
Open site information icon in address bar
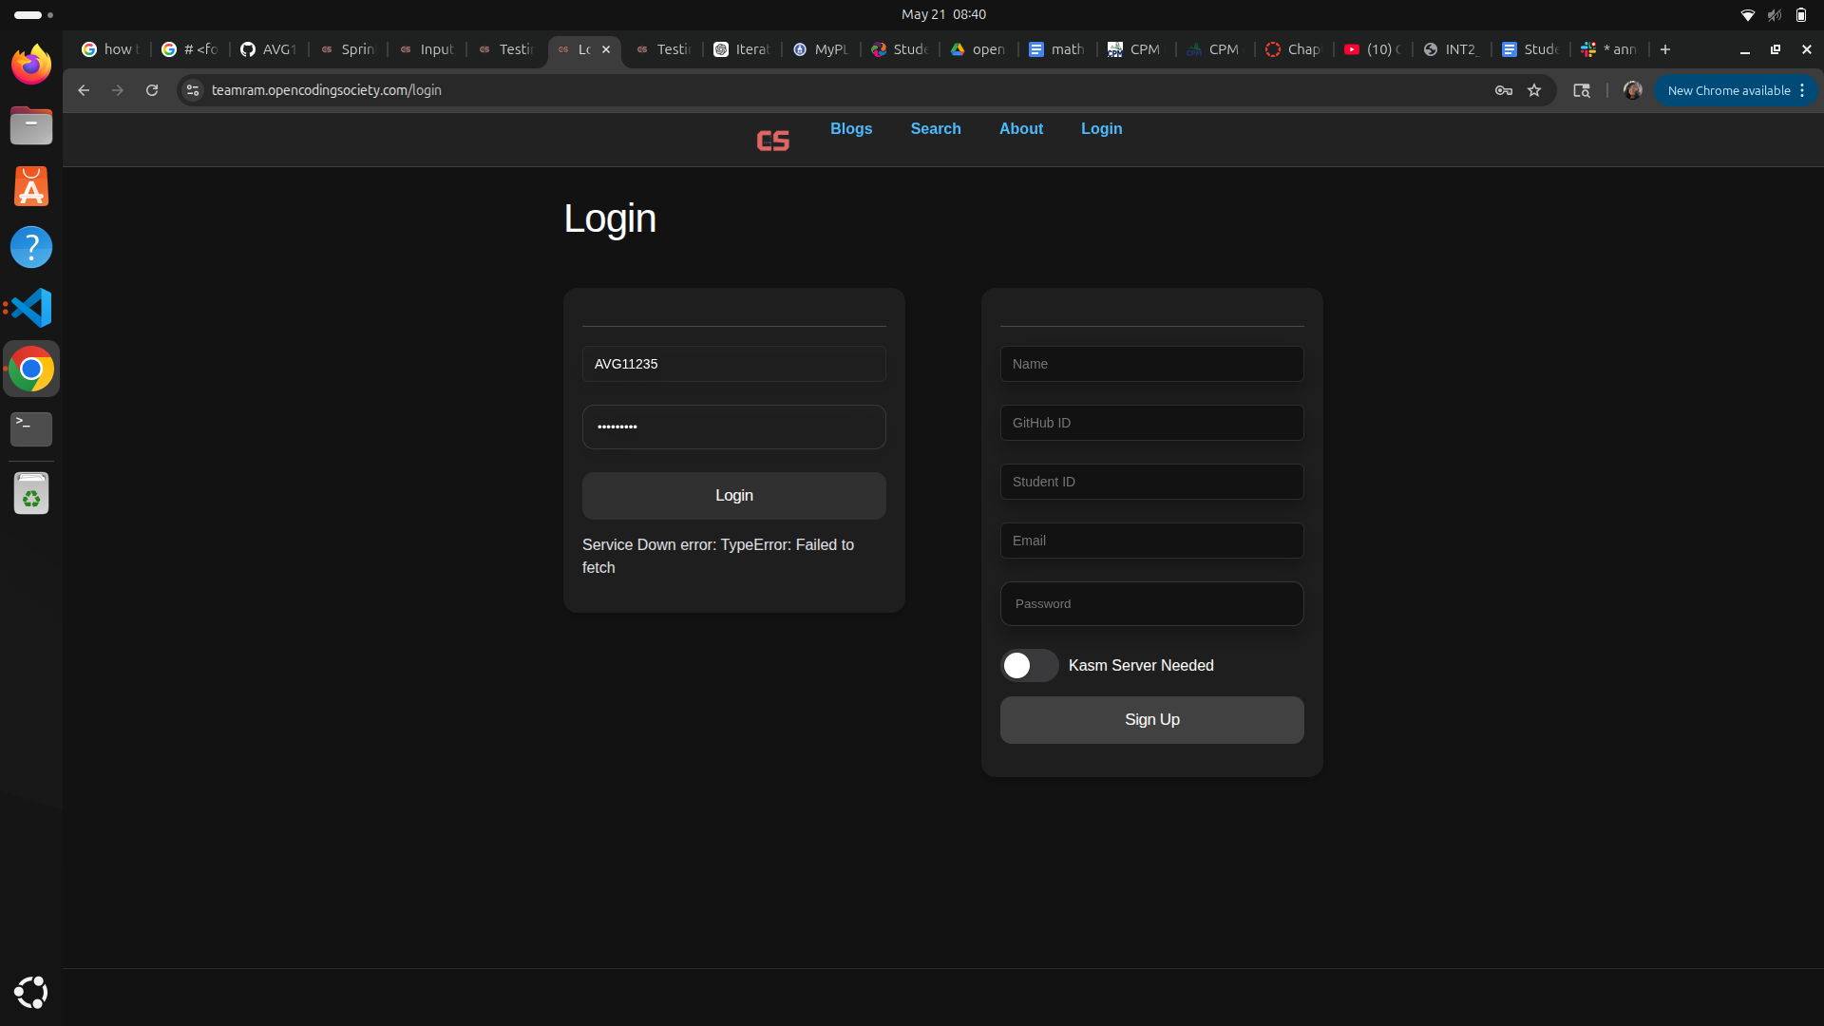(193, 90)
